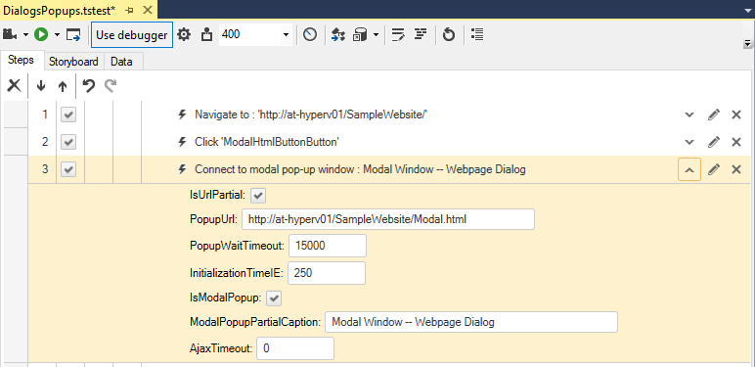
Task: Edit the Navigate step with pencil icon
Action: point(714,115)
